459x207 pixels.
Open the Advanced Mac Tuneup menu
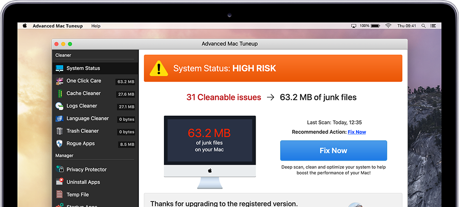point(58,26)
